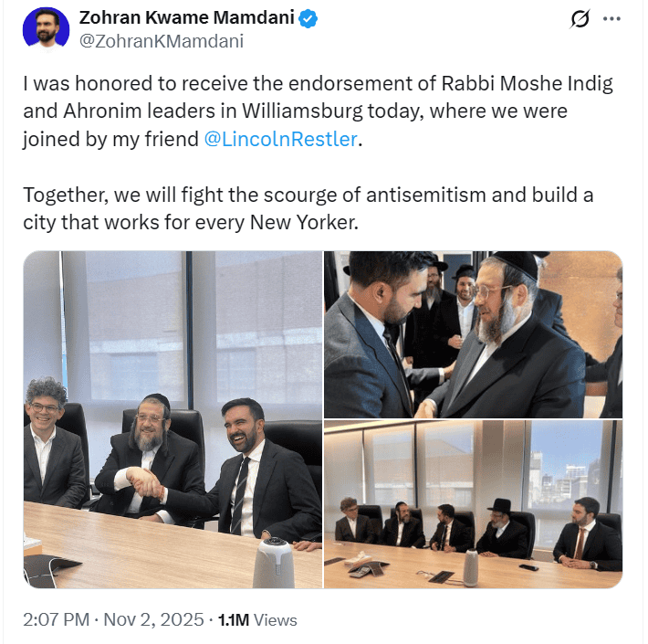This screenshot has width=648, height=644.
Task: Click the @ZohranKMamdani handle
Action: coord(162,41)
